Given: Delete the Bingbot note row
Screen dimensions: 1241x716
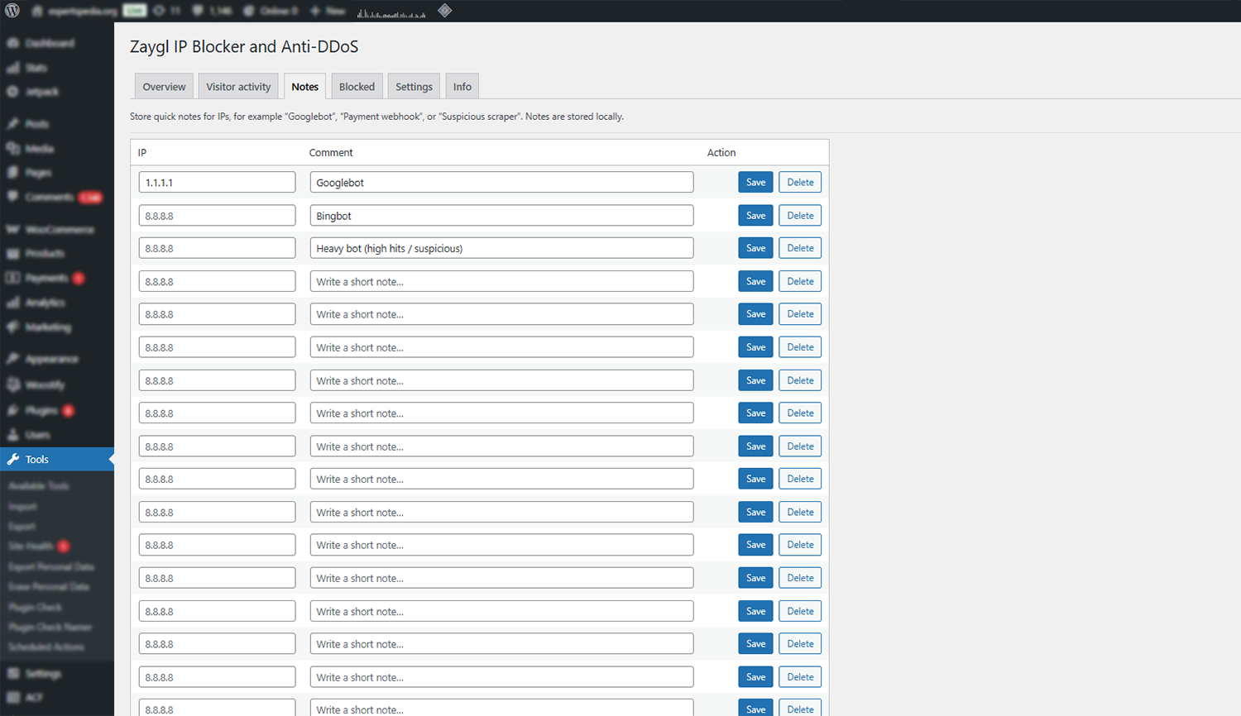Looking at the screenshot, I should click(x=800, y=215).
